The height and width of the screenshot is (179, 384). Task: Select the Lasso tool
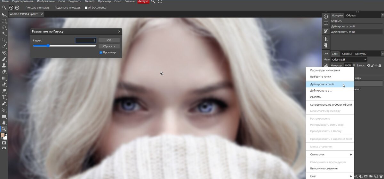coord(4,27)
